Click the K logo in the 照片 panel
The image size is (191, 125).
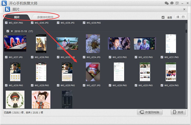(x=7, y=9)
